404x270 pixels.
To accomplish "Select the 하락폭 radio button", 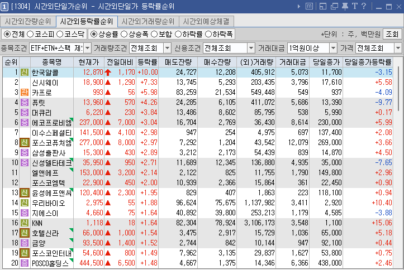I will 208,34.
